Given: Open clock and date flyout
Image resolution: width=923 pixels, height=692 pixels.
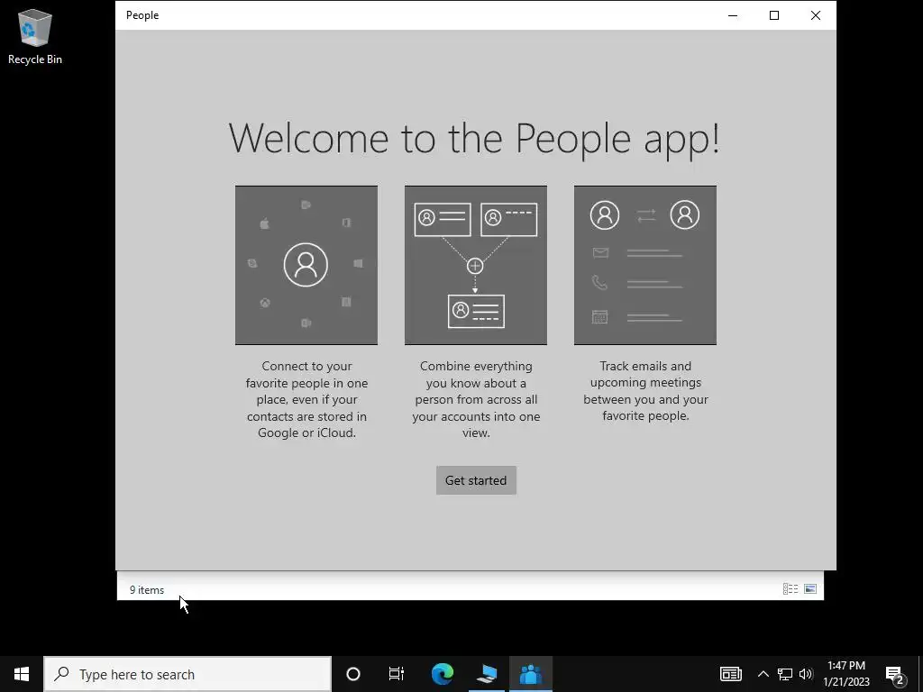Looking at the screenshot, I should 845,674.
